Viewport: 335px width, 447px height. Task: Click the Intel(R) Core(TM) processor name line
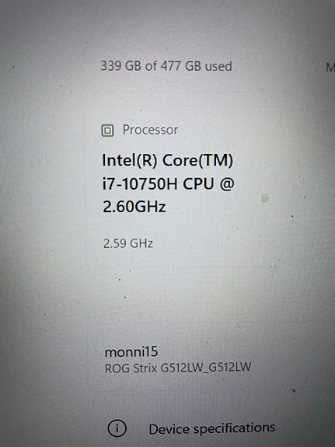[168, 160]
